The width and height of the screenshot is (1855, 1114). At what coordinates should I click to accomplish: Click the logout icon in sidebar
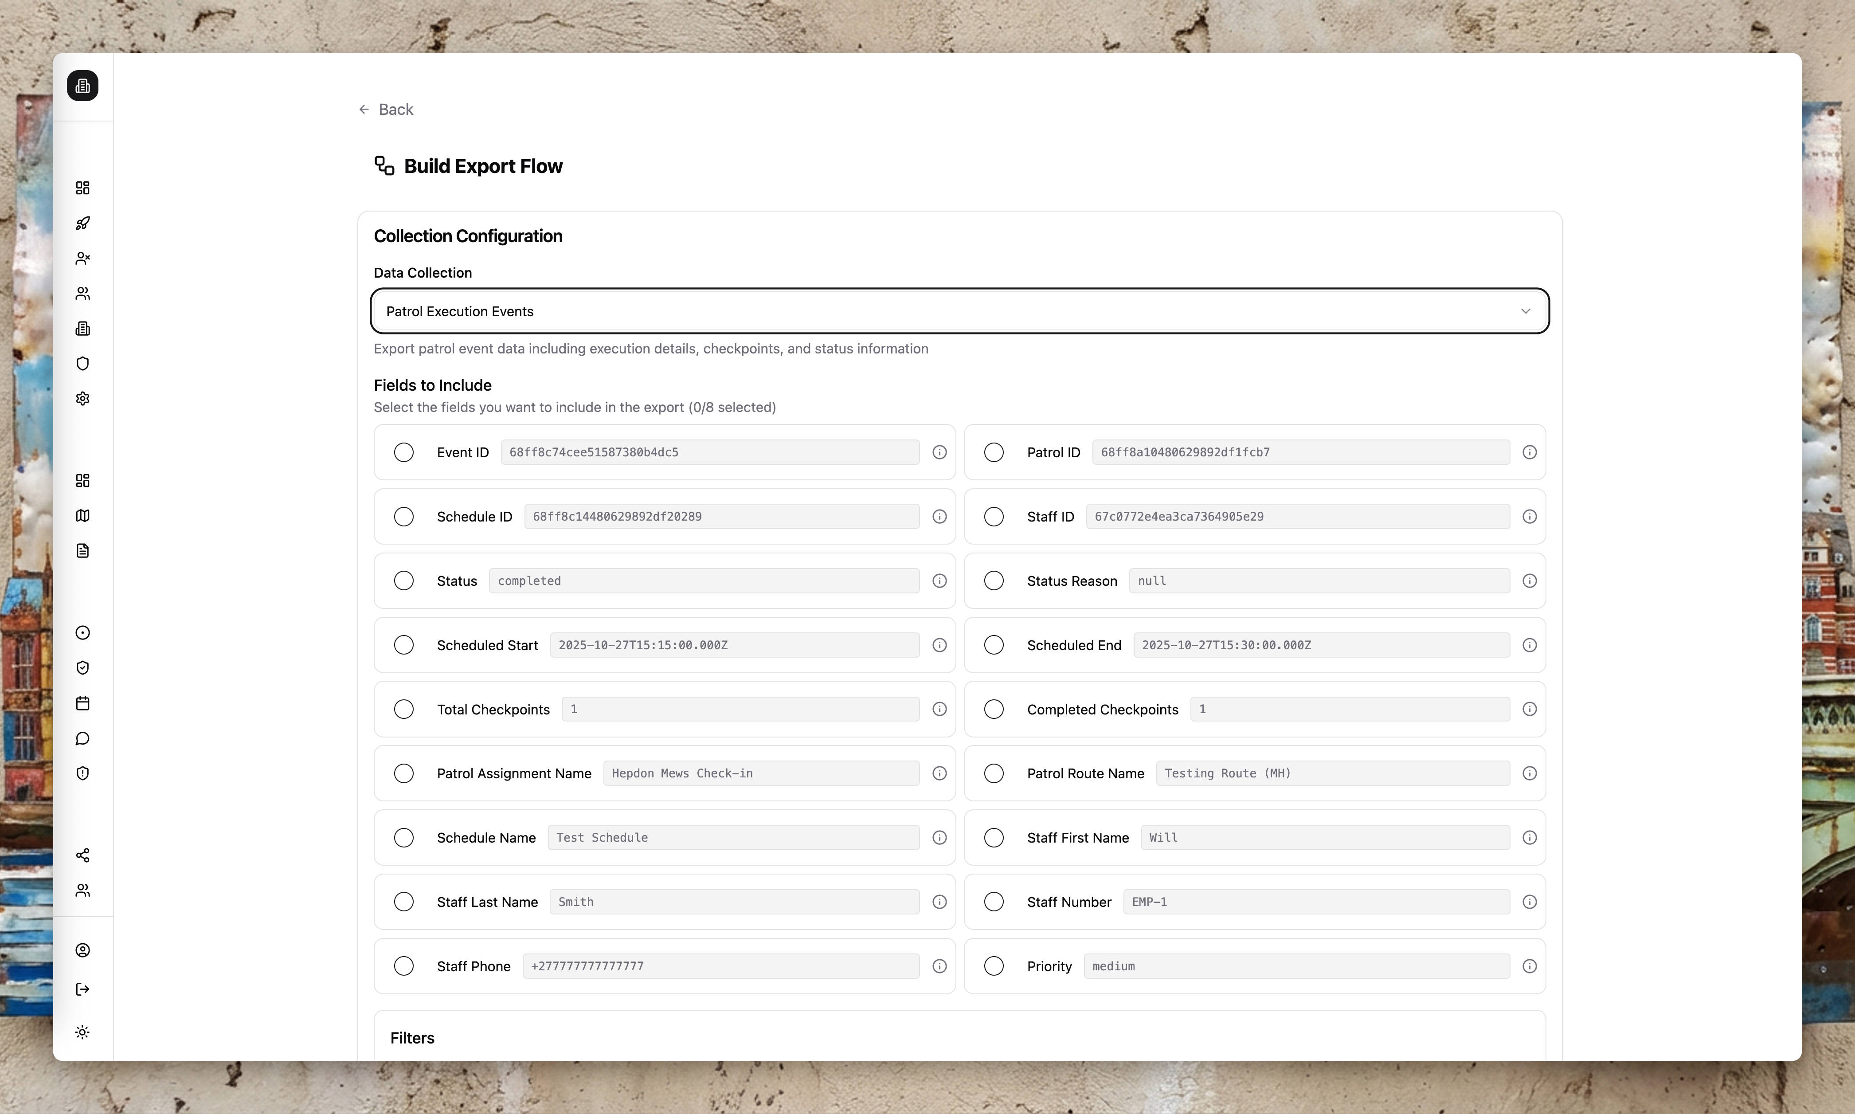[82, 989]
